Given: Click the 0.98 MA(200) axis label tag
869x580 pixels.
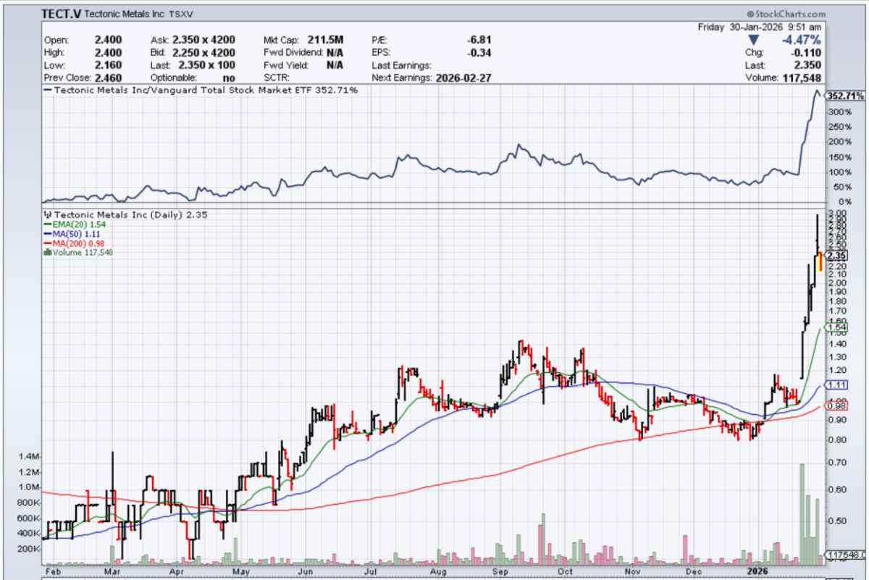Looking at the screenshot, I should pos(837,406).
